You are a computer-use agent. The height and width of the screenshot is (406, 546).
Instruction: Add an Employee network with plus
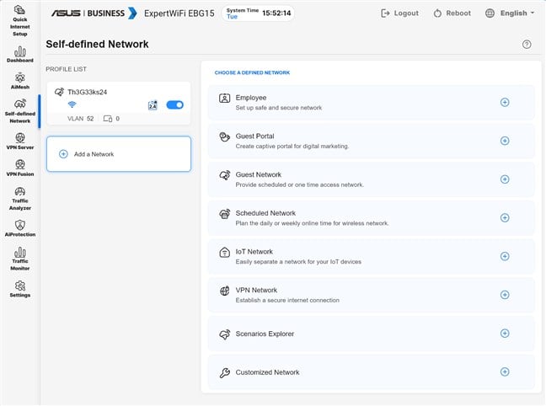[x=505, y=102]
